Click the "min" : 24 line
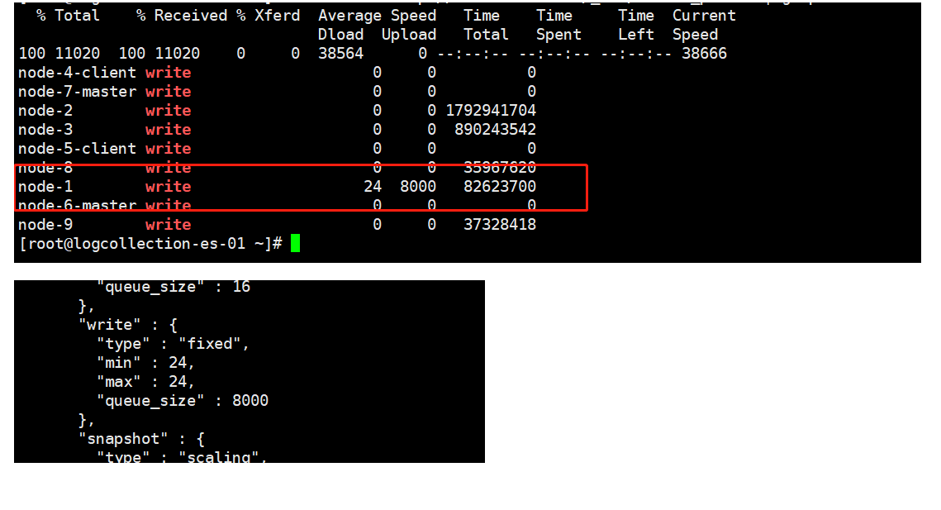The image size is (941, 510). (146, 363)
